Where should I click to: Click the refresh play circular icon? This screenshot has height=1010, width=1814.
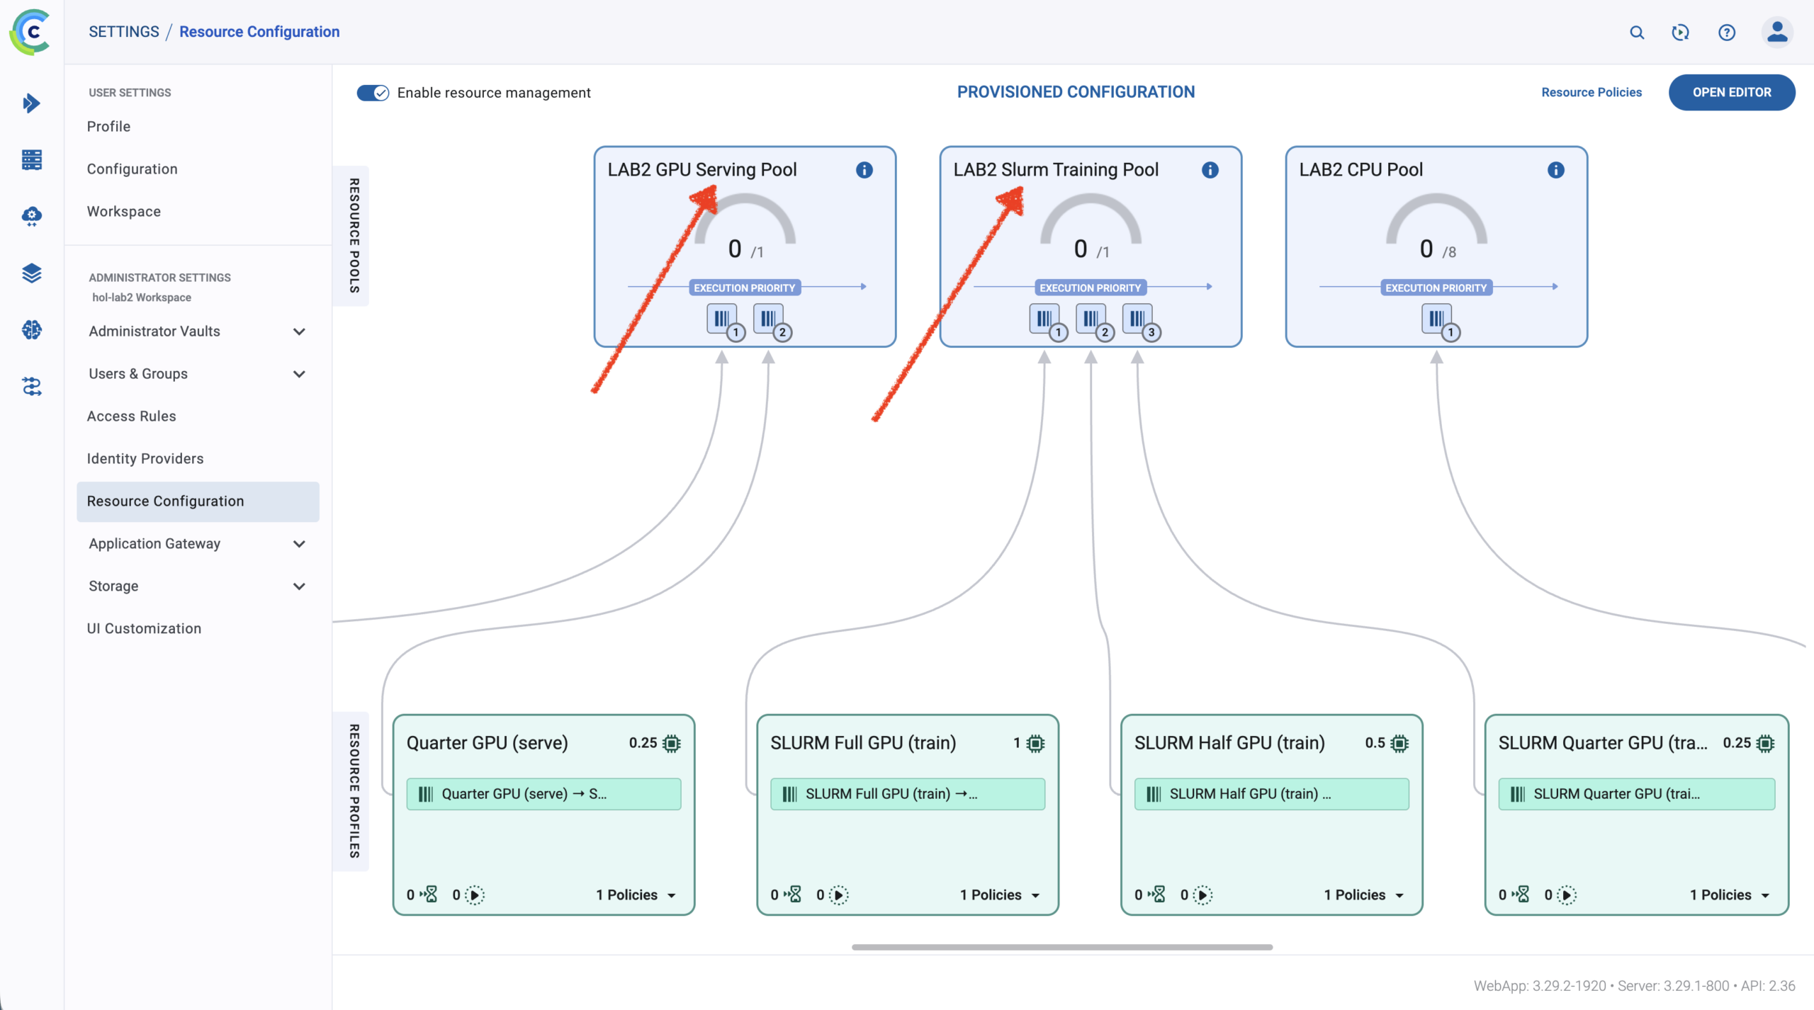pos(1681,33)
